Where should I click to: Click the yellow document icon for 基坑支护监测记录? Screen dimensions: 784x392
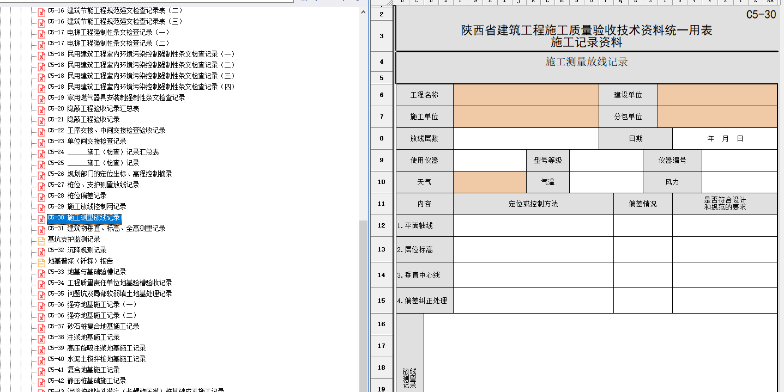[41, 240]
